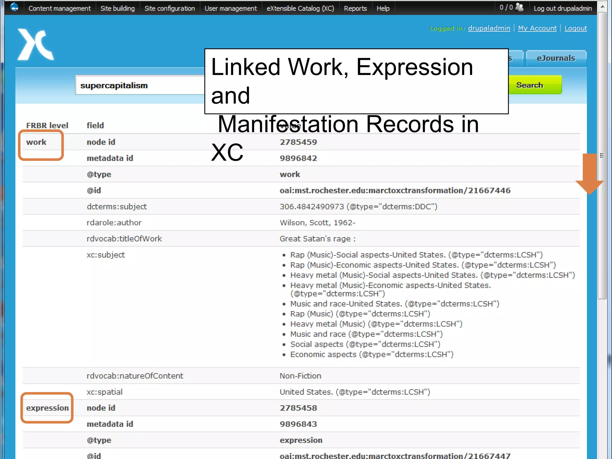
Task: Switch to the eJournals tab
Action: pyautogui.click(x=556, y=58)
